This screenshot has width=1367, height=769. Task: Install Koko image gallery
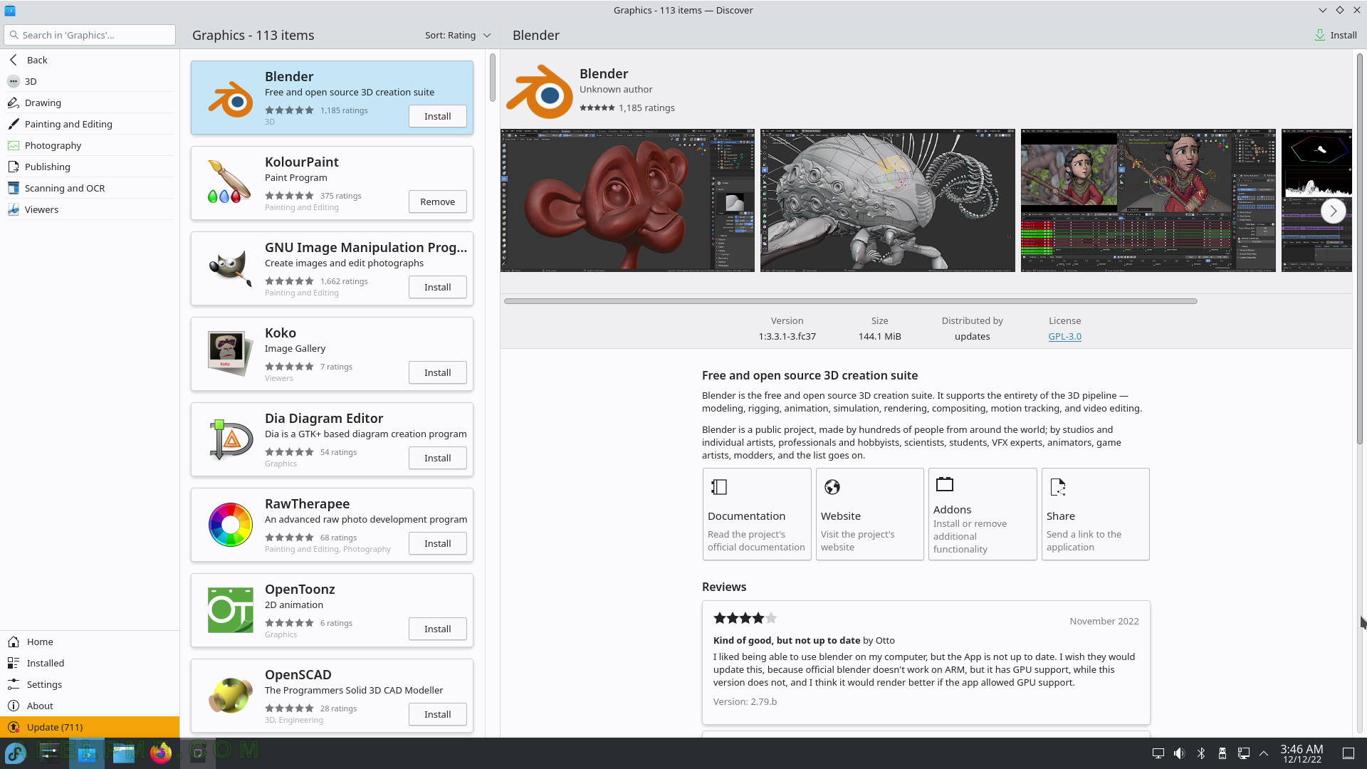438,372
